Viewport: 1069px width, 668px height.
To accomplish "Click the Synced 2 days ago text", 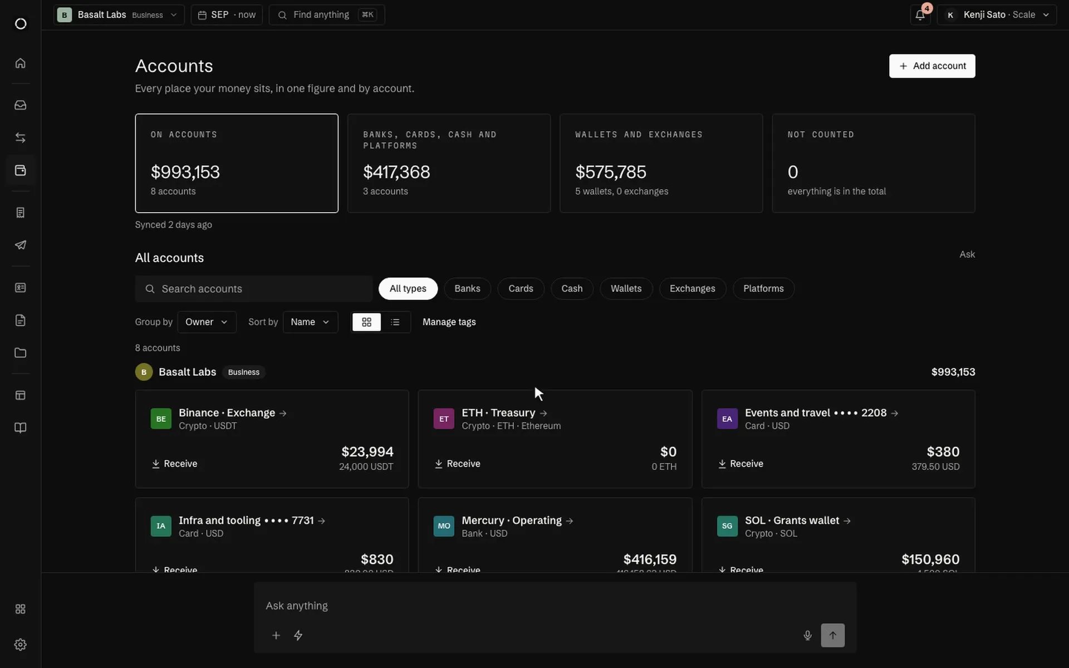I will (x=173, y=224).
